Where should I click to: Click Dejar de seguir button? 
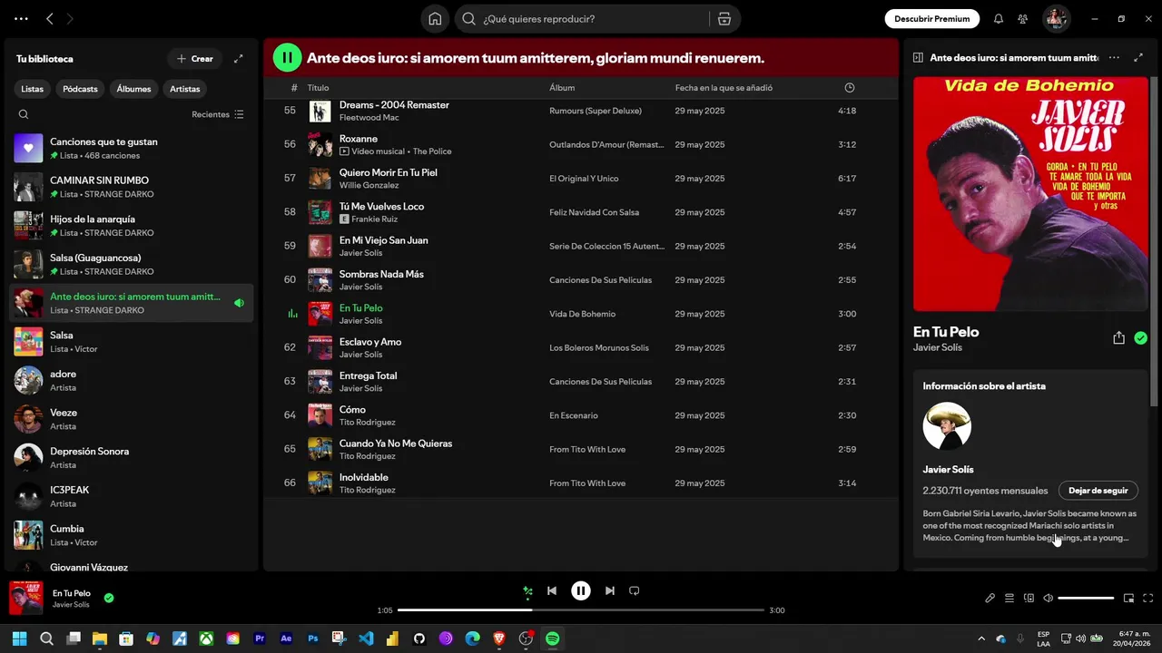[x=1098, y=491]
